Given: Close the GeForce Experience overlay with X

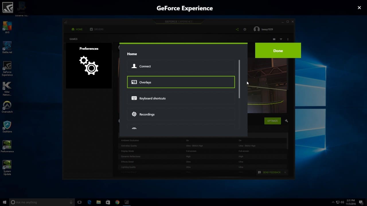Looking at the screenshot, I should (359, 8).
